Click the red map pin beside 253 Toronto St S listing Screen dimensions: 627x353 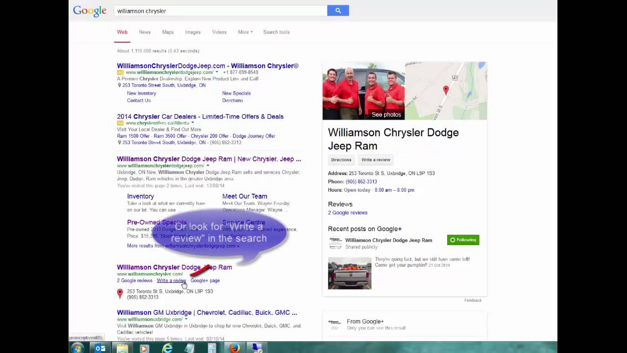120,294
